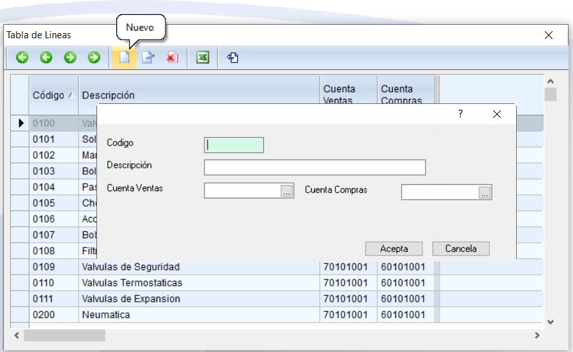573x352 pixels.
Task: Click the Nuevo new-record icon
Action: (x=125, y=58)
